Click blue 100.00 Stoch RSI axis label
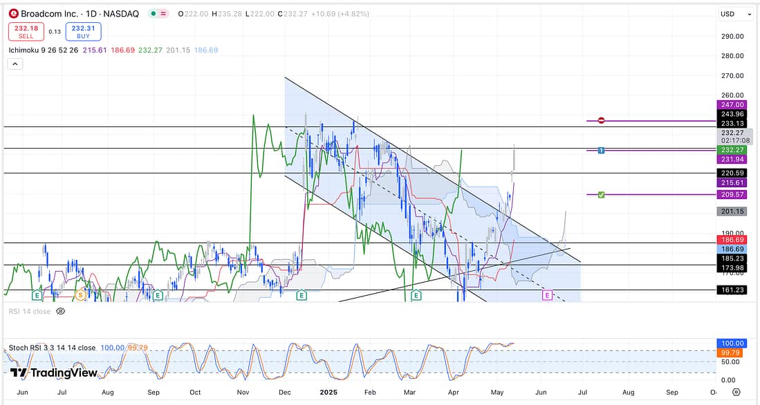 coord(732,343)
